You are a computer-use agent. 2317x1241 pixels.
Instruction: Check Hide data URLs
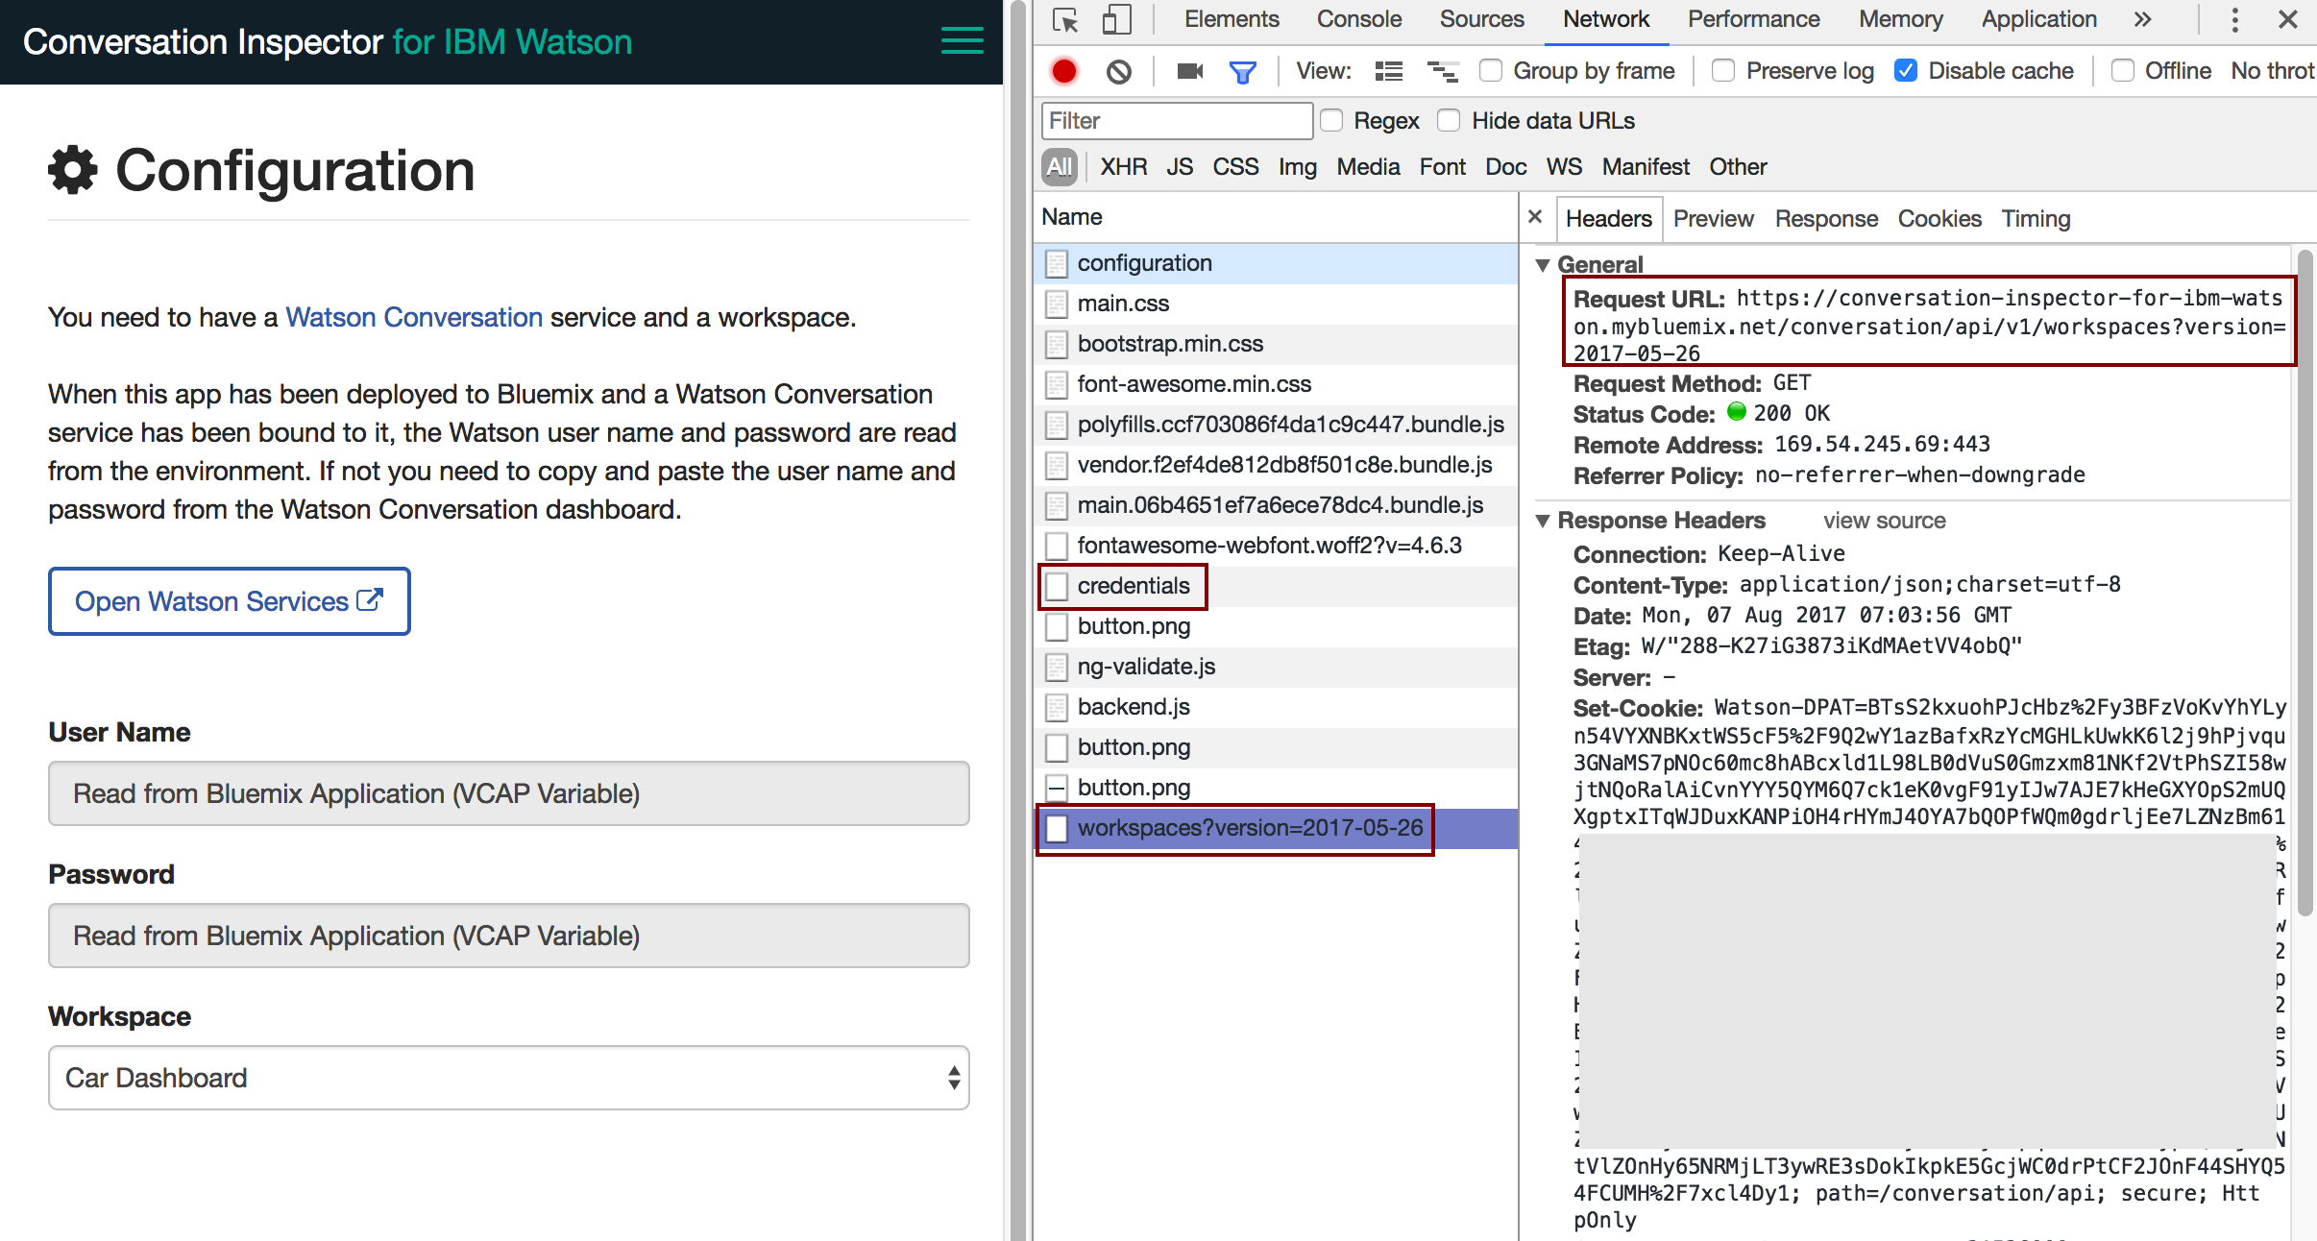pyautogui.click(x=1449, y=120)
